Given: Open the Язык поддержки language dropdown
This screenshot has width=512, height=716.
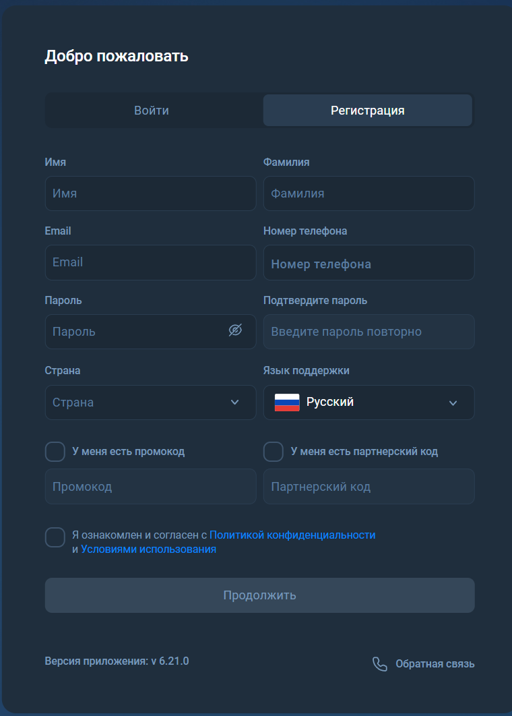Looking at the screenshot, I should coord(369,402).
